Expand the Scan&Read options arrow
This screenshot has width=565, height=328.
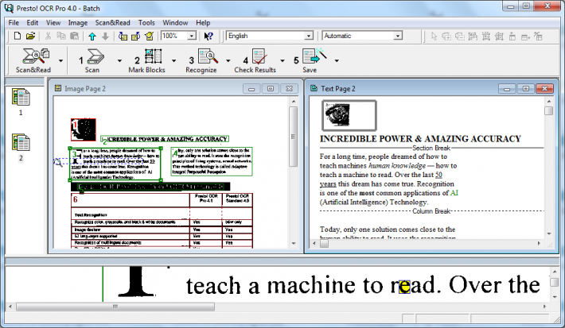click(61, 61)
